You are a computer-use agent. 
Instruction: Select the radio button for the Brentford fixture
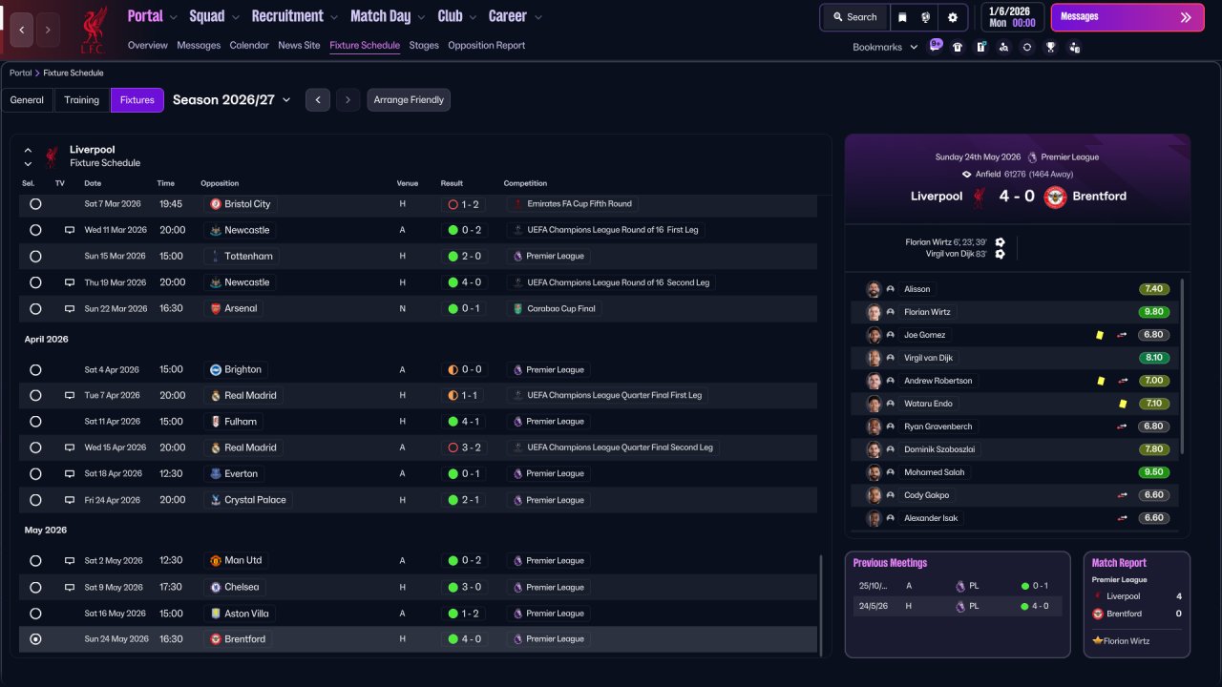pyautogui.click(x=35, y=639)
